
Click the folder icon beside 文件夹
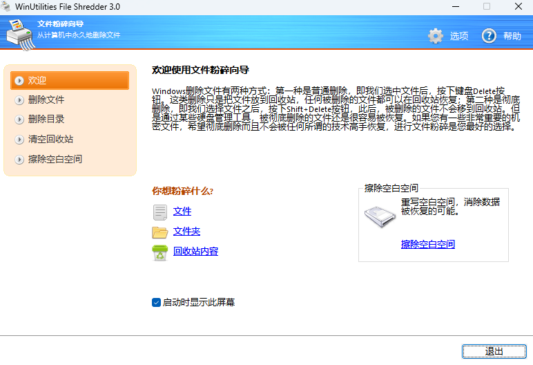(159, 232)
